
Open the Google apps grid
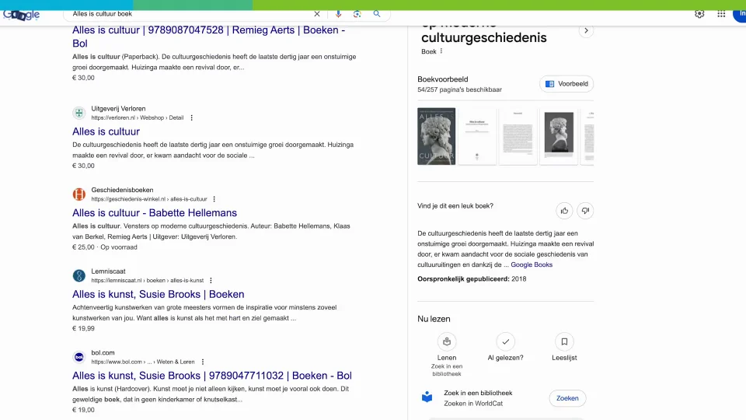pos(721,14)
